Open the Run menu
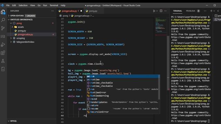Viewport: 221px width, 124px height. 45,6
